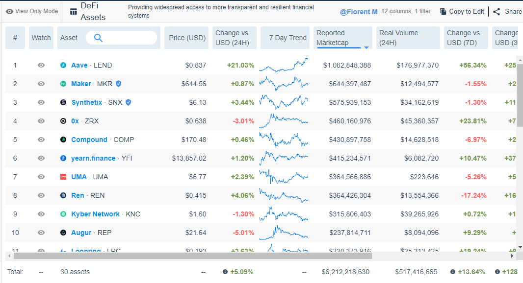Click '12 columns, 1 filter' text
The image size is (523, 283).
(406, 11)
